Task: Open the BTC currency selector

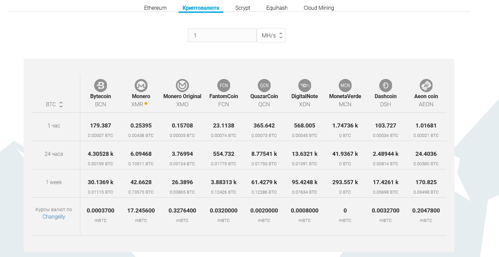Action: [54, 104]
